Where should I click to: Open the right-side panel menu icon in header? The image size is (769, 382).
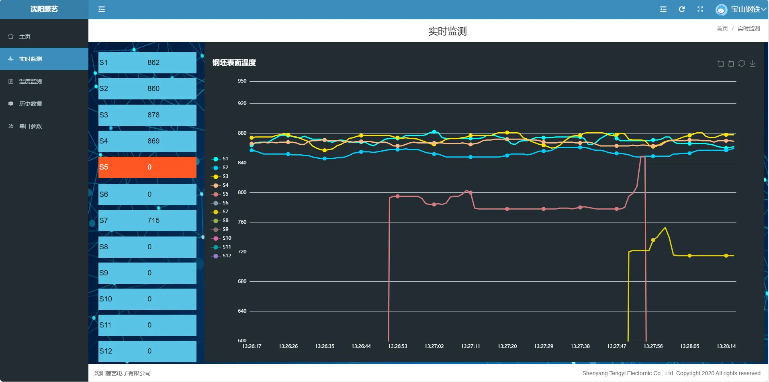coord(663,9)
